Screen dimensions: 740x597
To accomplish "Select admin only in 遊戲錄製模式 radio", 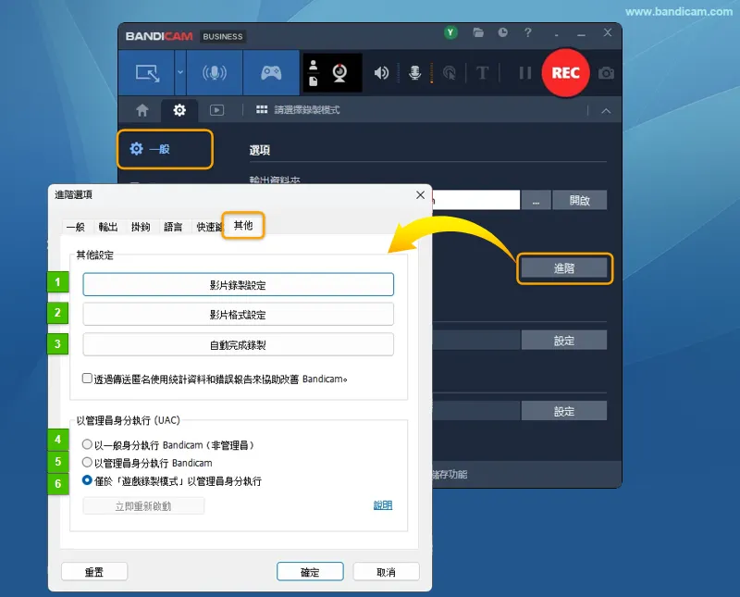I will (x=87, y=480).
